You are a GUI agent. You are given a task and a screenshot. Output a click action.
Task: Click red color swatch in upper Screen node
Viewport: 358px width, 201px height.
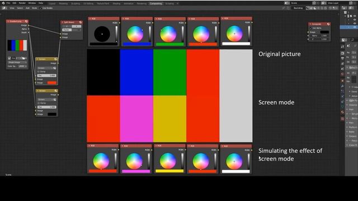[51, 83]
